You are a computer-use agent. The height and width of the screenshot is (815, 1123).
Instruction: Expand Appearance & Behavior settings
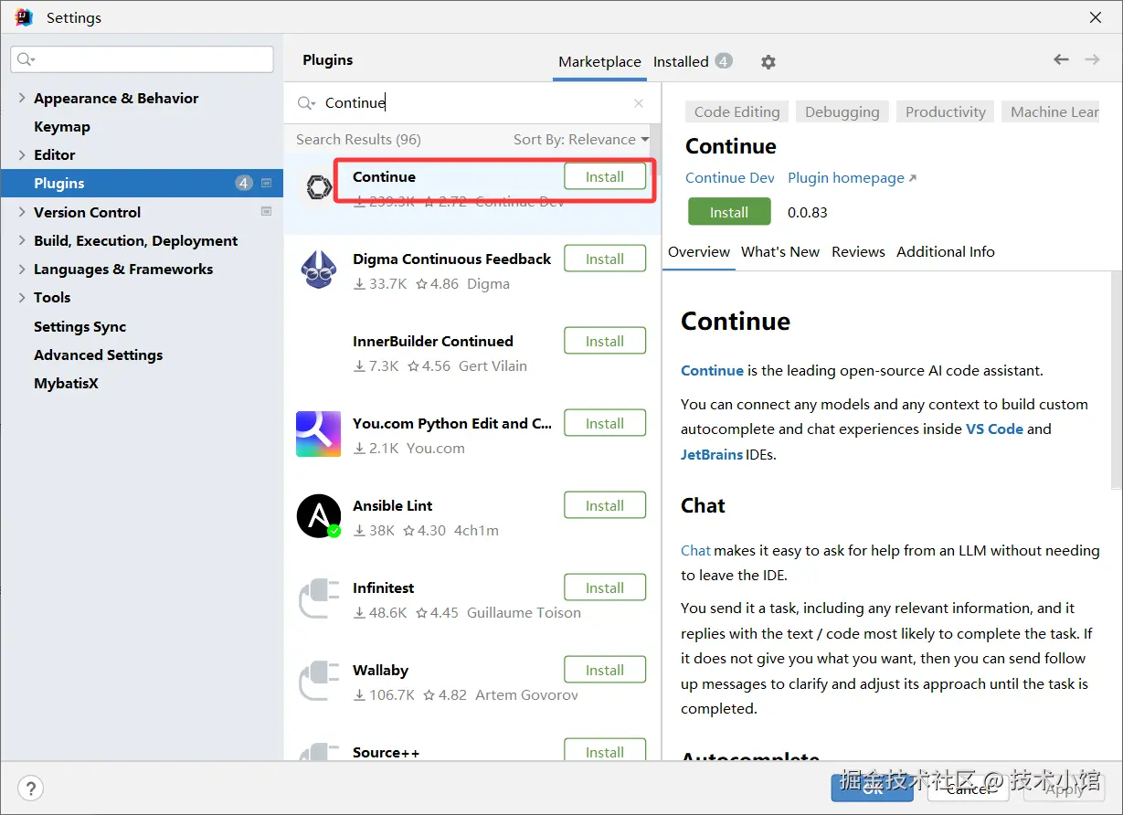pos(22,98)
